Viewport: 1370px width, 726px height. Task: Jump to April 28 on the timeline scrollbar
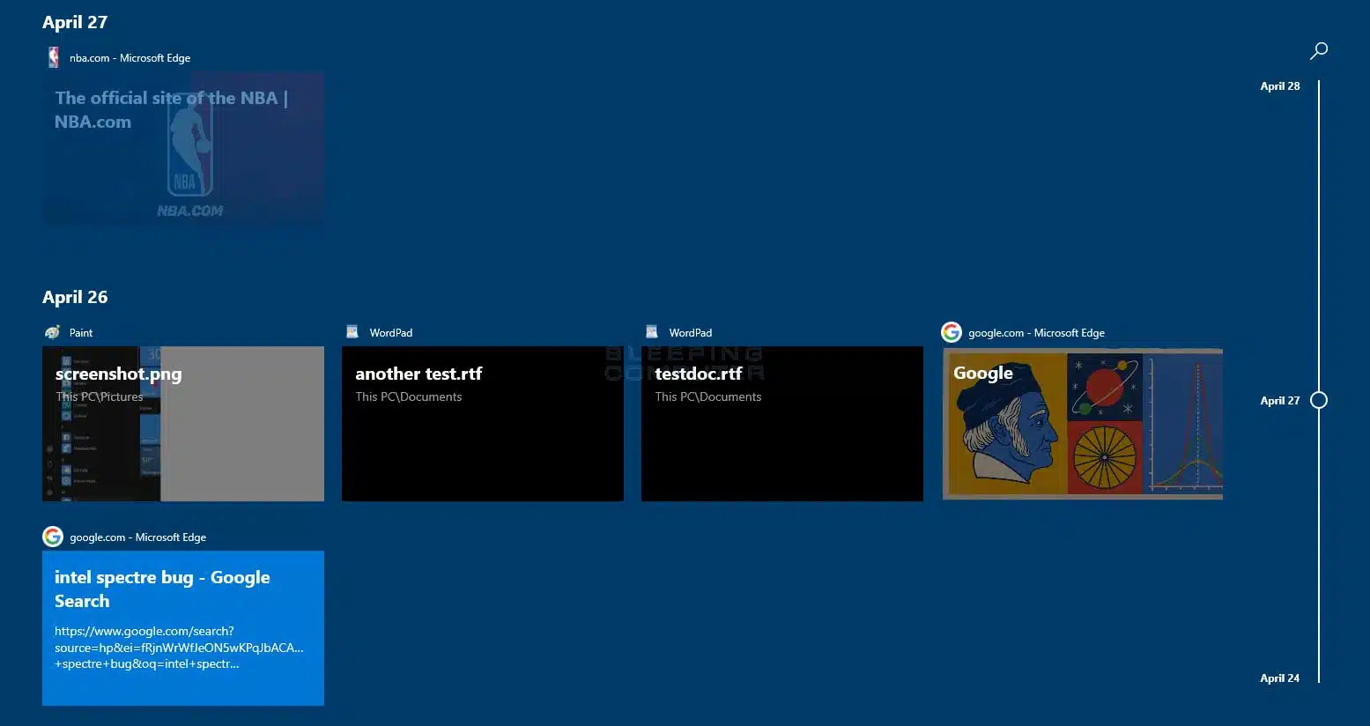(x=1279, y=85)
